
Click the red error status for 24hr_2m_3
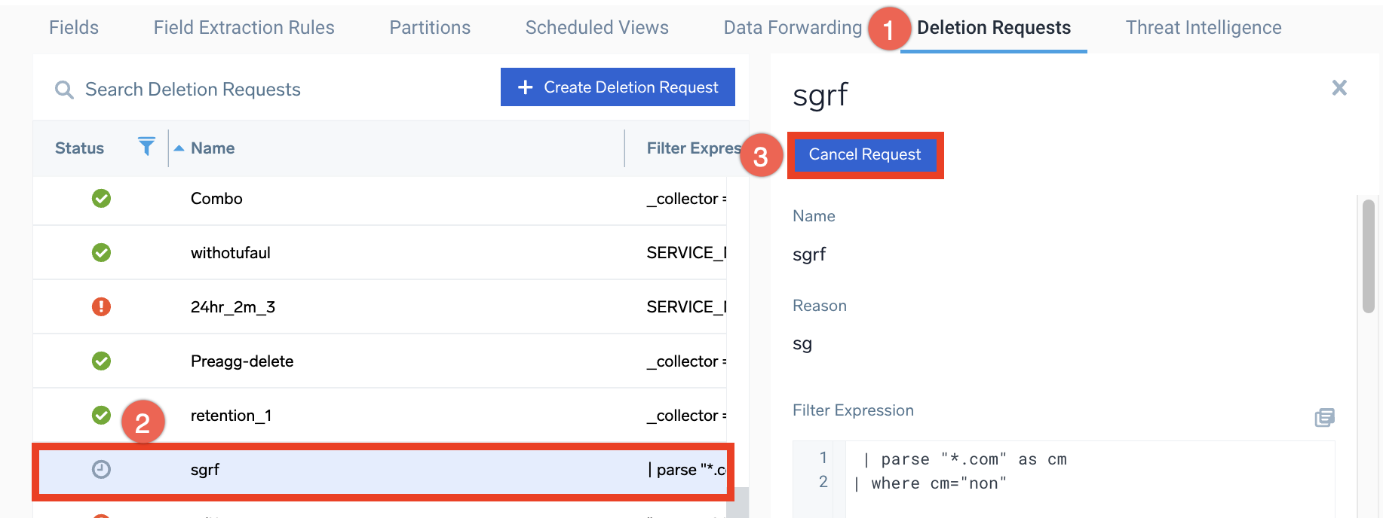point(101,307)
